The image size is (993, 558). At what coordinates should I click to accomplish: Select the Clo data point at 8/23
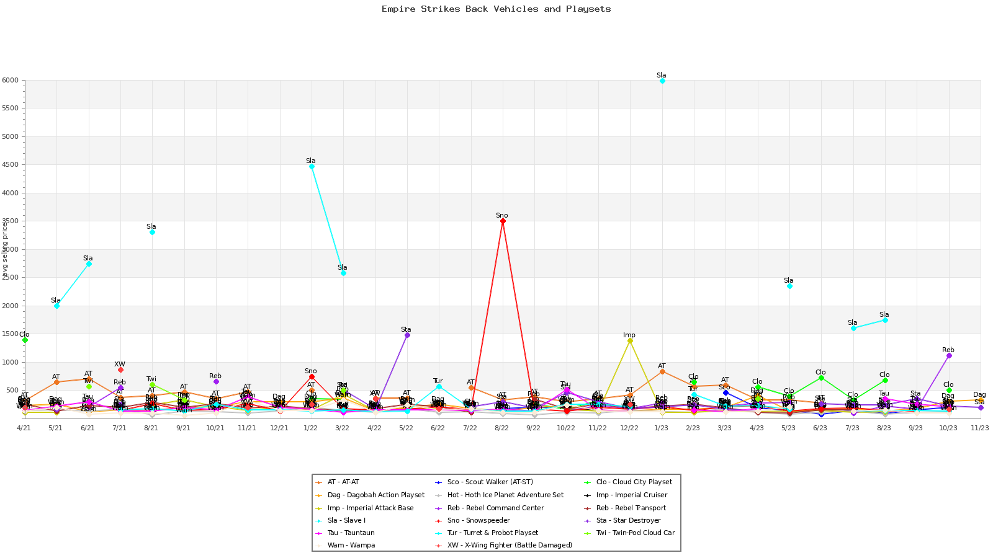coord(885,380)
